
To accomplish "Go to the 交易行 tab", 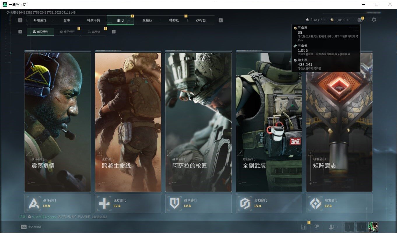I will point(147,20).
